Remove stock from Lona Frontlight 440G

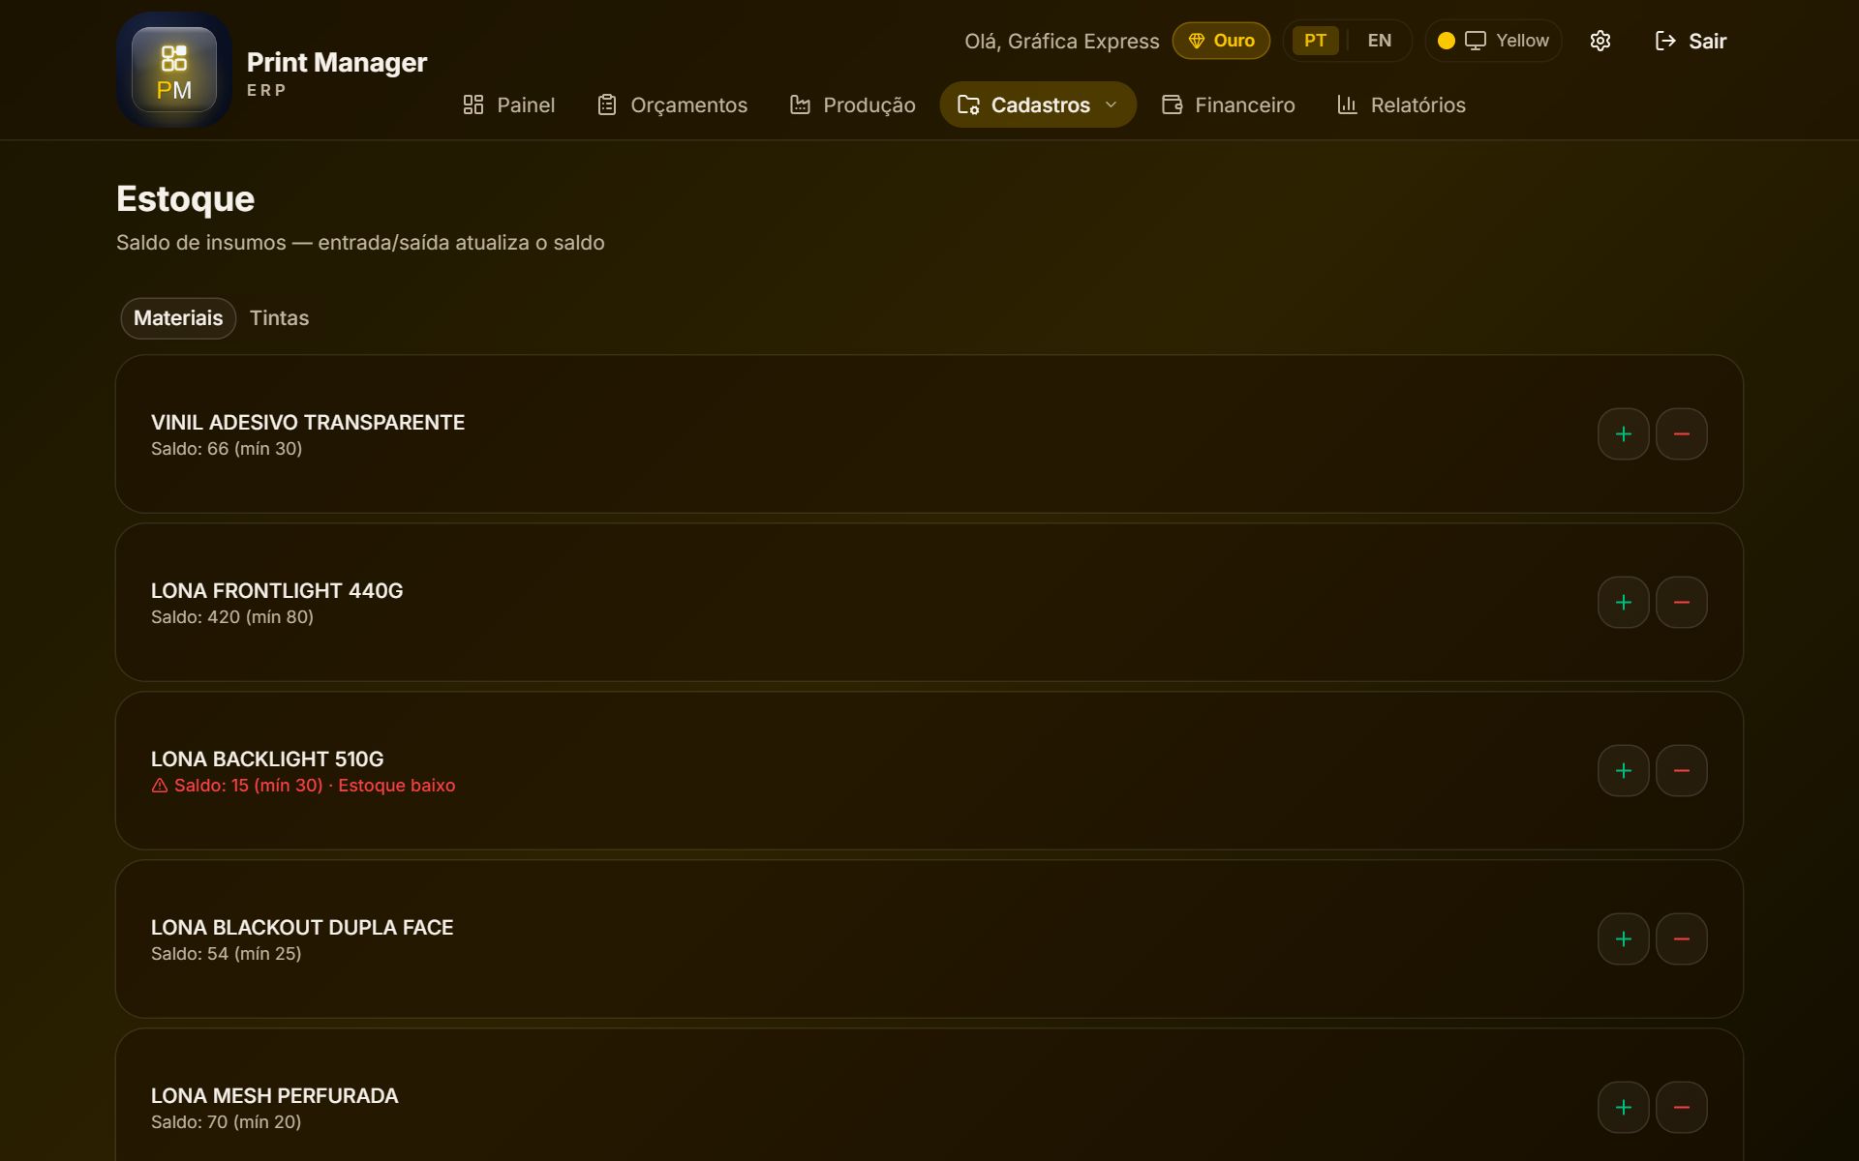point(1682,603)
